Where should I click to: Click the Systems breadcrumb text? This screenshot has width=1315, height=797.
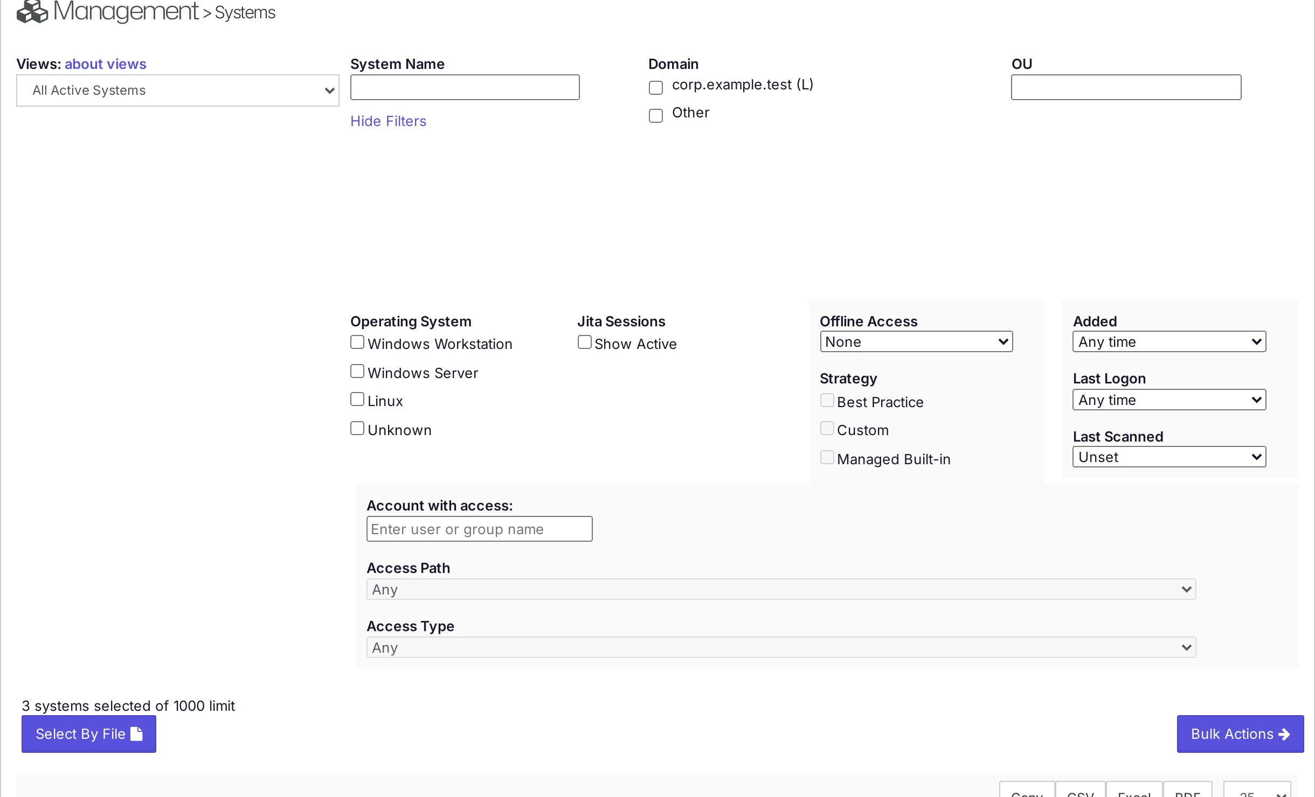(x=245, y=12)
